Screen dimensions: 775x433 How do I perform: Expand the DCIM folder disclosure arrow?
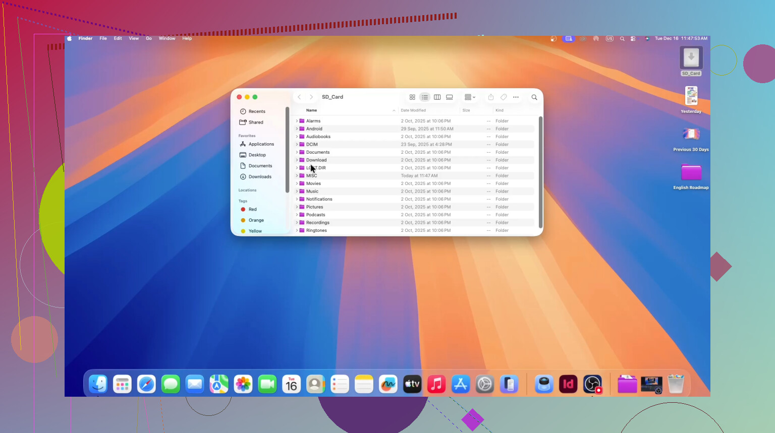click(297, 145)
